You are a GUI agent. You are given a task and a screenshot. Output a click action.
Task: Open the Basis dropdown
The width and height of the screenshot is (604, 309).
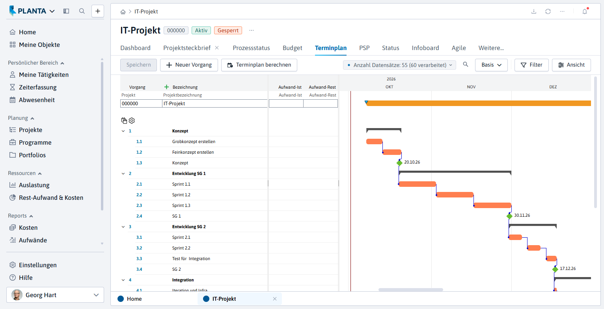(491, 65)
